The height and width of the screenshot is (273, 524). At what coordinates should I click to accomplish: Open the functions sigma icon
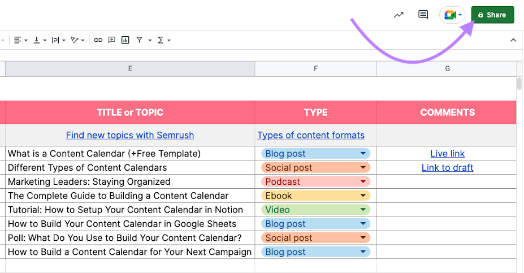pos(161,40)
